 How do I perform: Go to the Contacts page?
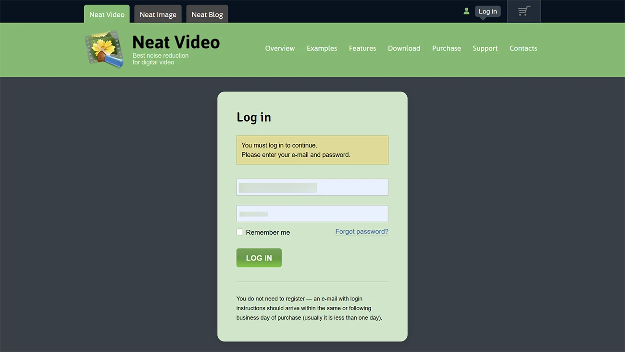tap(523, 48)
